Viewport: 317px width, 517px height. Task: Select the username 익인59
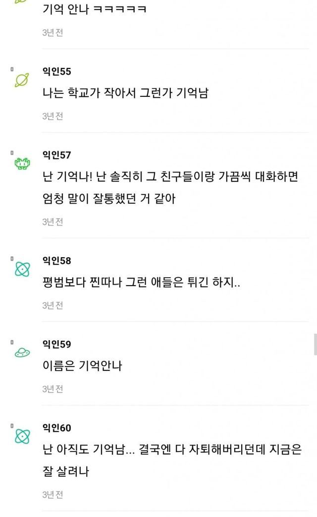coord(57,344)
